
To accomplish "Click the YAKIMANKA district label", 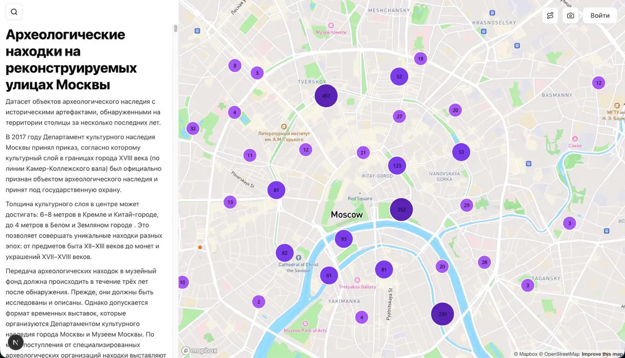I will click(344, 301).
